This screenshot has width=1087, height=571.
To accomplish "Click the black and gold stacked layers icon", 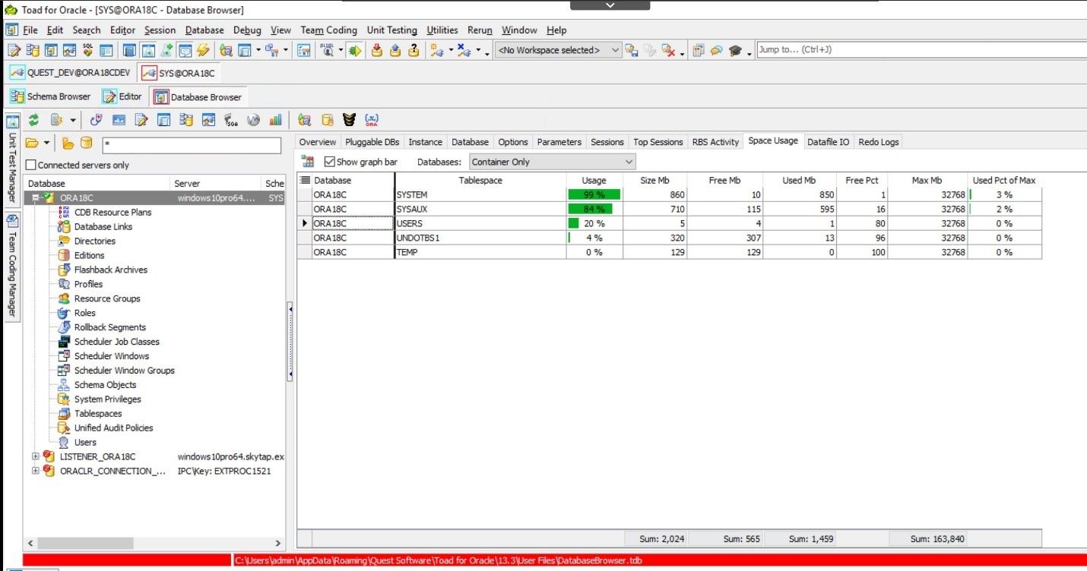I will pos(350,120).
